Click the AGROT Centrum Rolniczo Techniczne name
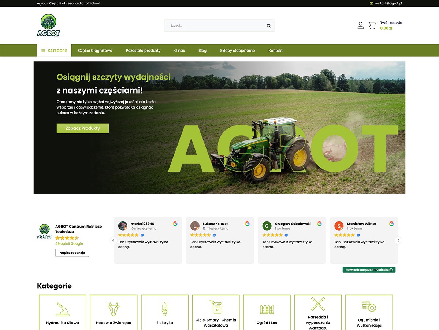The image size is (439, 330). tap(78, 229)
